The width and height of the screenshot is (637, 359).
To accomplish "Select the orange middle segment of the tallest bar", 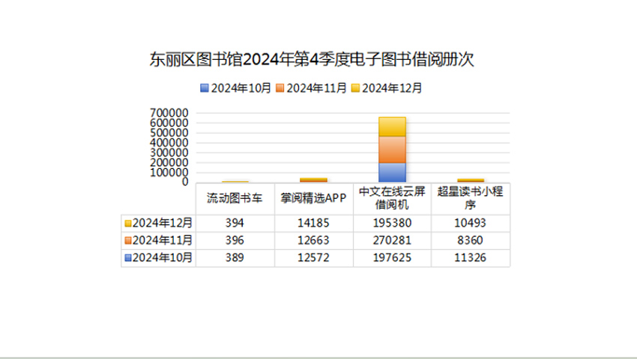I will (x=392, y=150).
